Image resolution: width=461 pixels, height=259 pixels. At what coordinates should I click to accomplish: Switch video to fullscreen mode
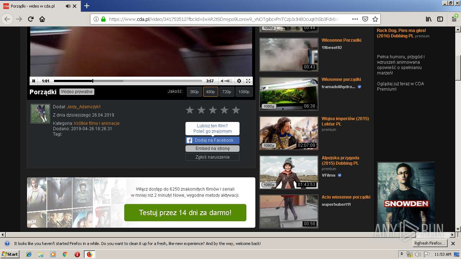[248, 81]
